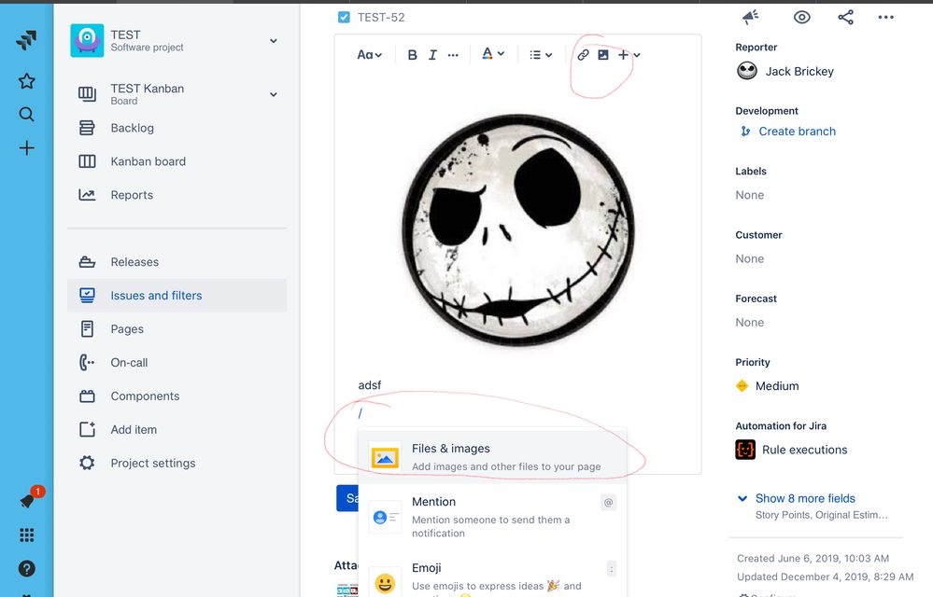Open Components in sidebar

[x=177, y=396]
